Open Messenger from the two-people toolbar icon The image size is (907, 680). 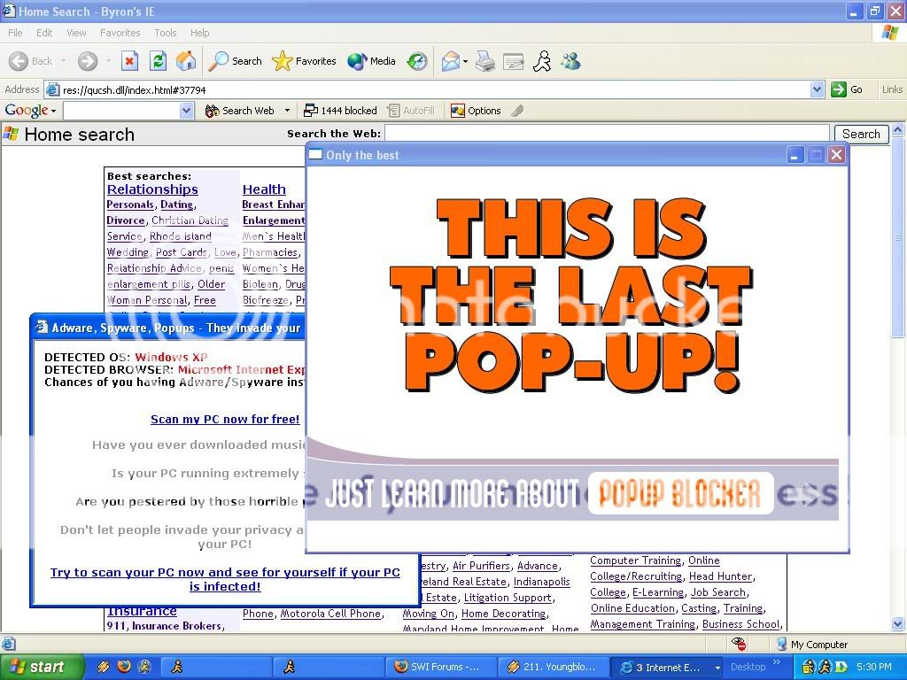point(570,61)
